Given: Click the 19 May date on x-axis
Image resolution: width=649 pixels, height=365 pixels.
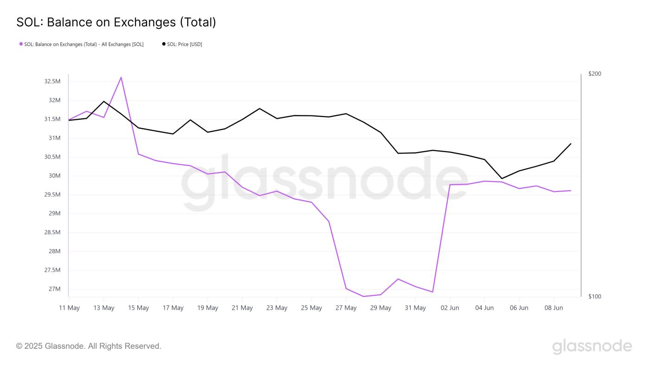Looking at the screenshot, I should point(208,308).
